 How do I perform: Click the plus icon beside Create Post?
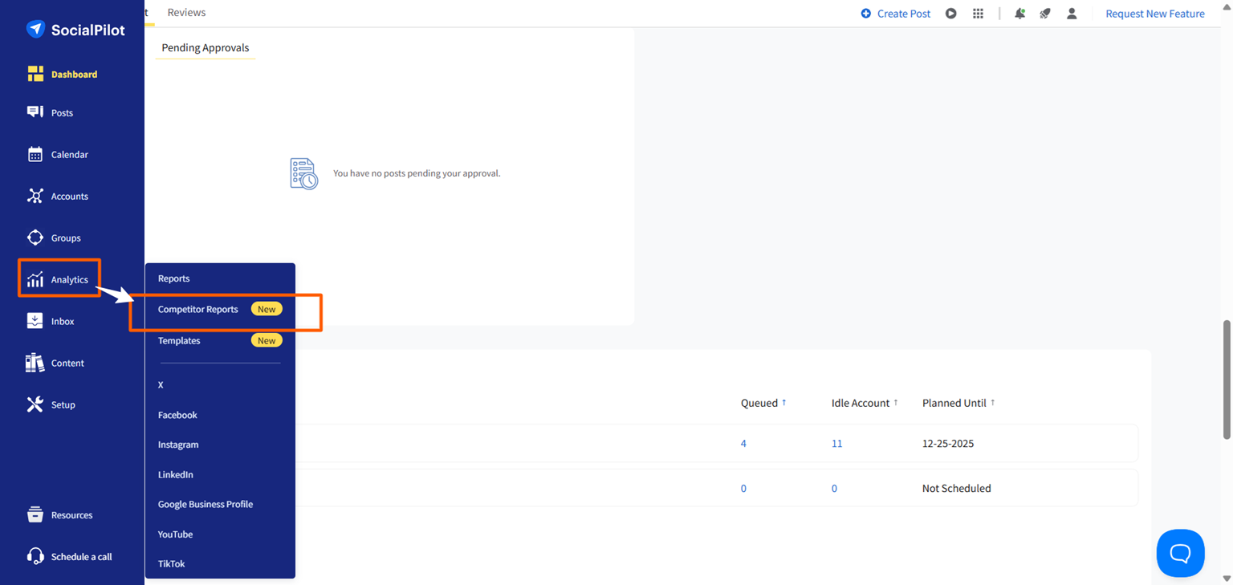click(865, 14)
